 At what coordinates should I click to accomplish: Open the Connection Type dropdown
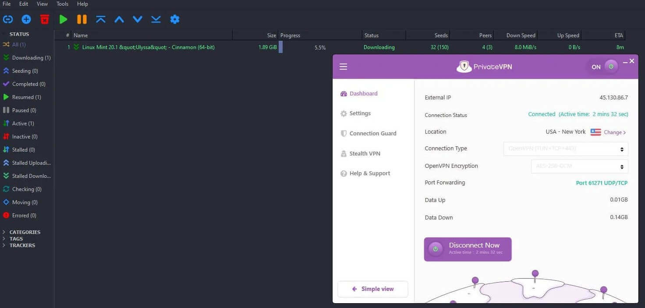pos(566,149)
